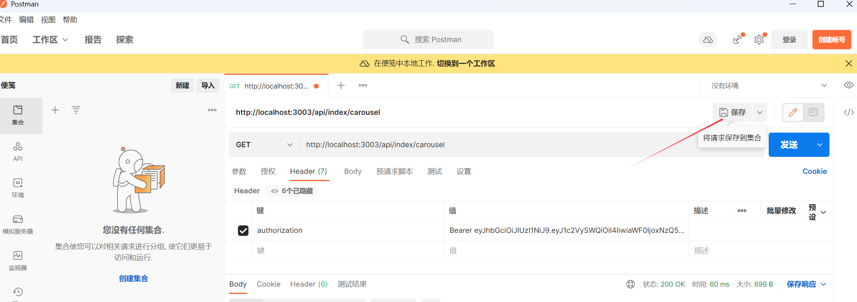The image size is (857, 302).
Task: Open the 测试 tests tab
Action: pyautogui.click(x=435, y=171)
